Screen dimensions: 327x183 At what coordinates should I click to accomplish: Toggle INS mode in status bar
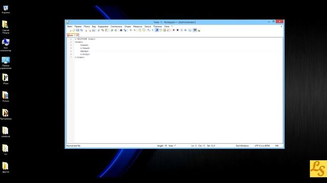pyautogui.click(x=277, y=146)
